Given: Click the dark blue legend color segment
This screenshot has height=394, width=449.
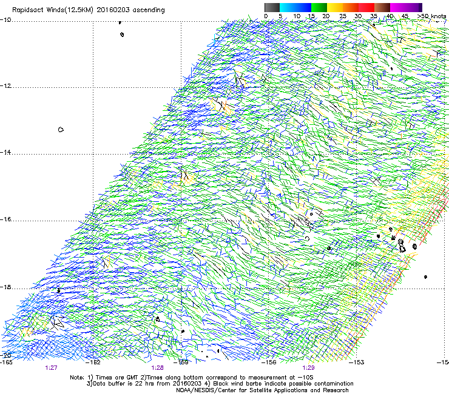Looking at the screenshot, I should [x=303, y=7].
